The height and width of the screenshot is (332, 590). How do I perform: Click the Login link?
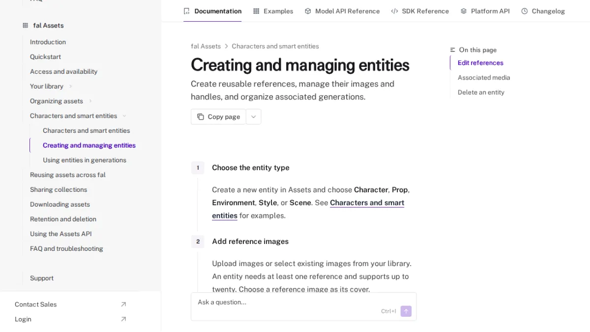click(23, 319)
